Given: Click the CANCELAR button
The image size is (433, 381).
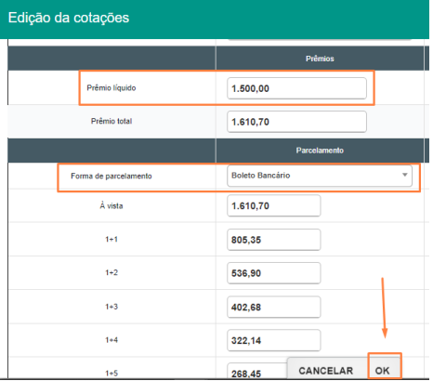Looking at the screenshot, I should 326,371.
